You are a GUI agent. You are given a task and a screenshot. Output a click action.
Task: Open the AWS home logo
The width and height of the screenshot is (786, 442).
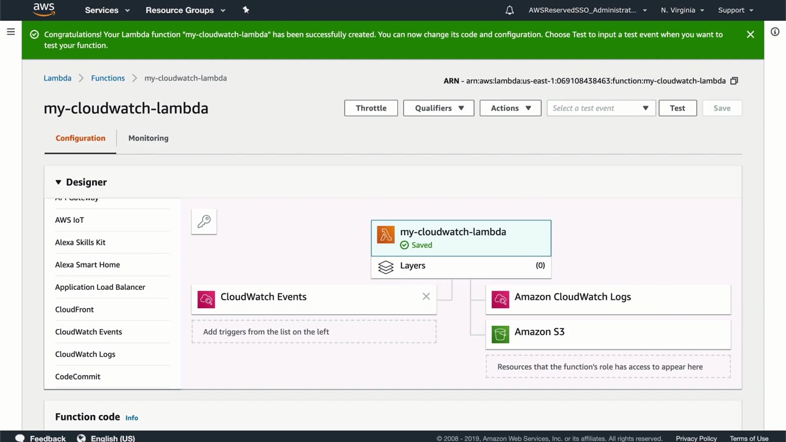(x=44, y=9)
